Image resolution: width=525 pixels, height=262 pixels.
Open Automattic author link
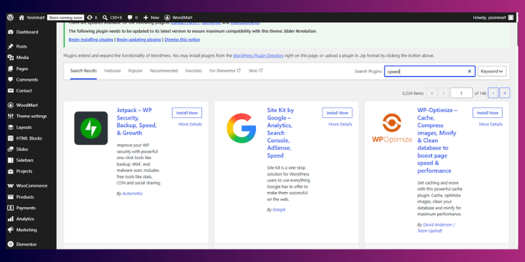click(x=133, y=193)
